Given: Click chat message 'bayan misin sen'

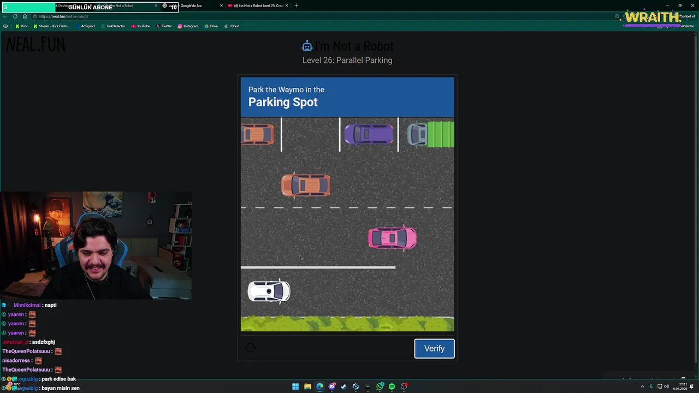Looking at the screenshot, I should coord(60,388).
